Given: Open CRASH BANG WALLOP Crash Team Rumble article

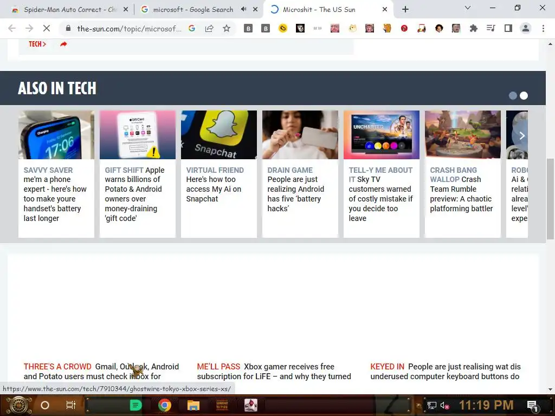Looking at the screenshot, I should [x=461, y=189].
